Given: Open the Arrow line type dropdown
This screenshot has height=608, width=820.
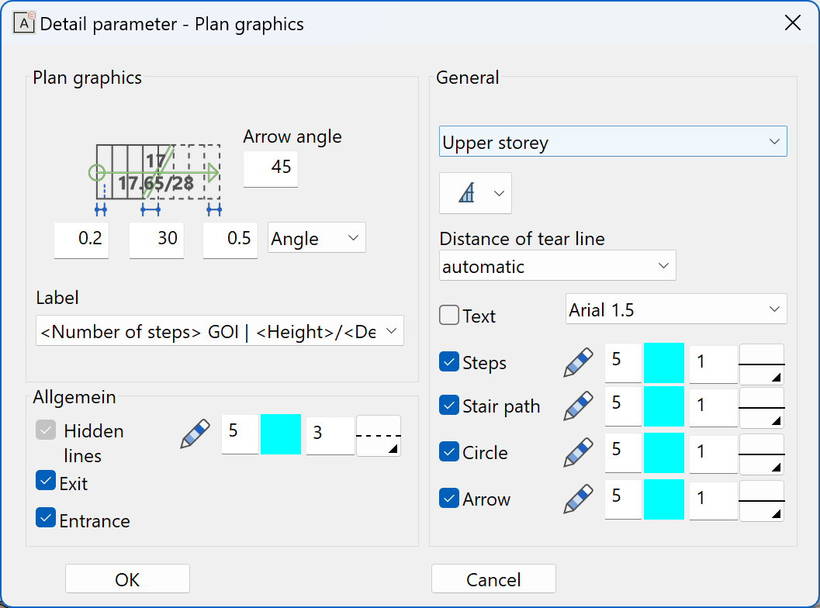Looking at the screenshot, I should 762,501.
